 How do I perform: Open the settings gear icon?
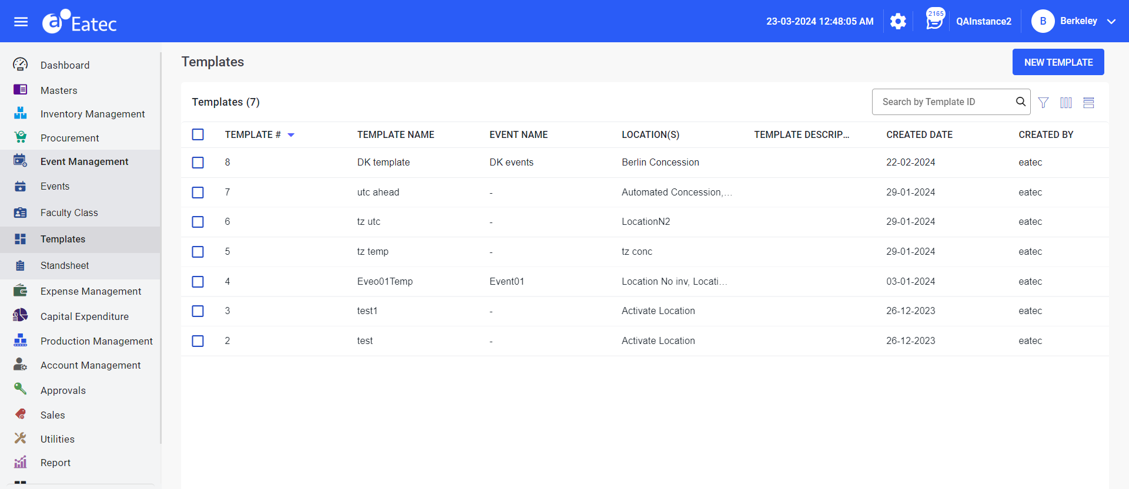click(x=898, y=22)
